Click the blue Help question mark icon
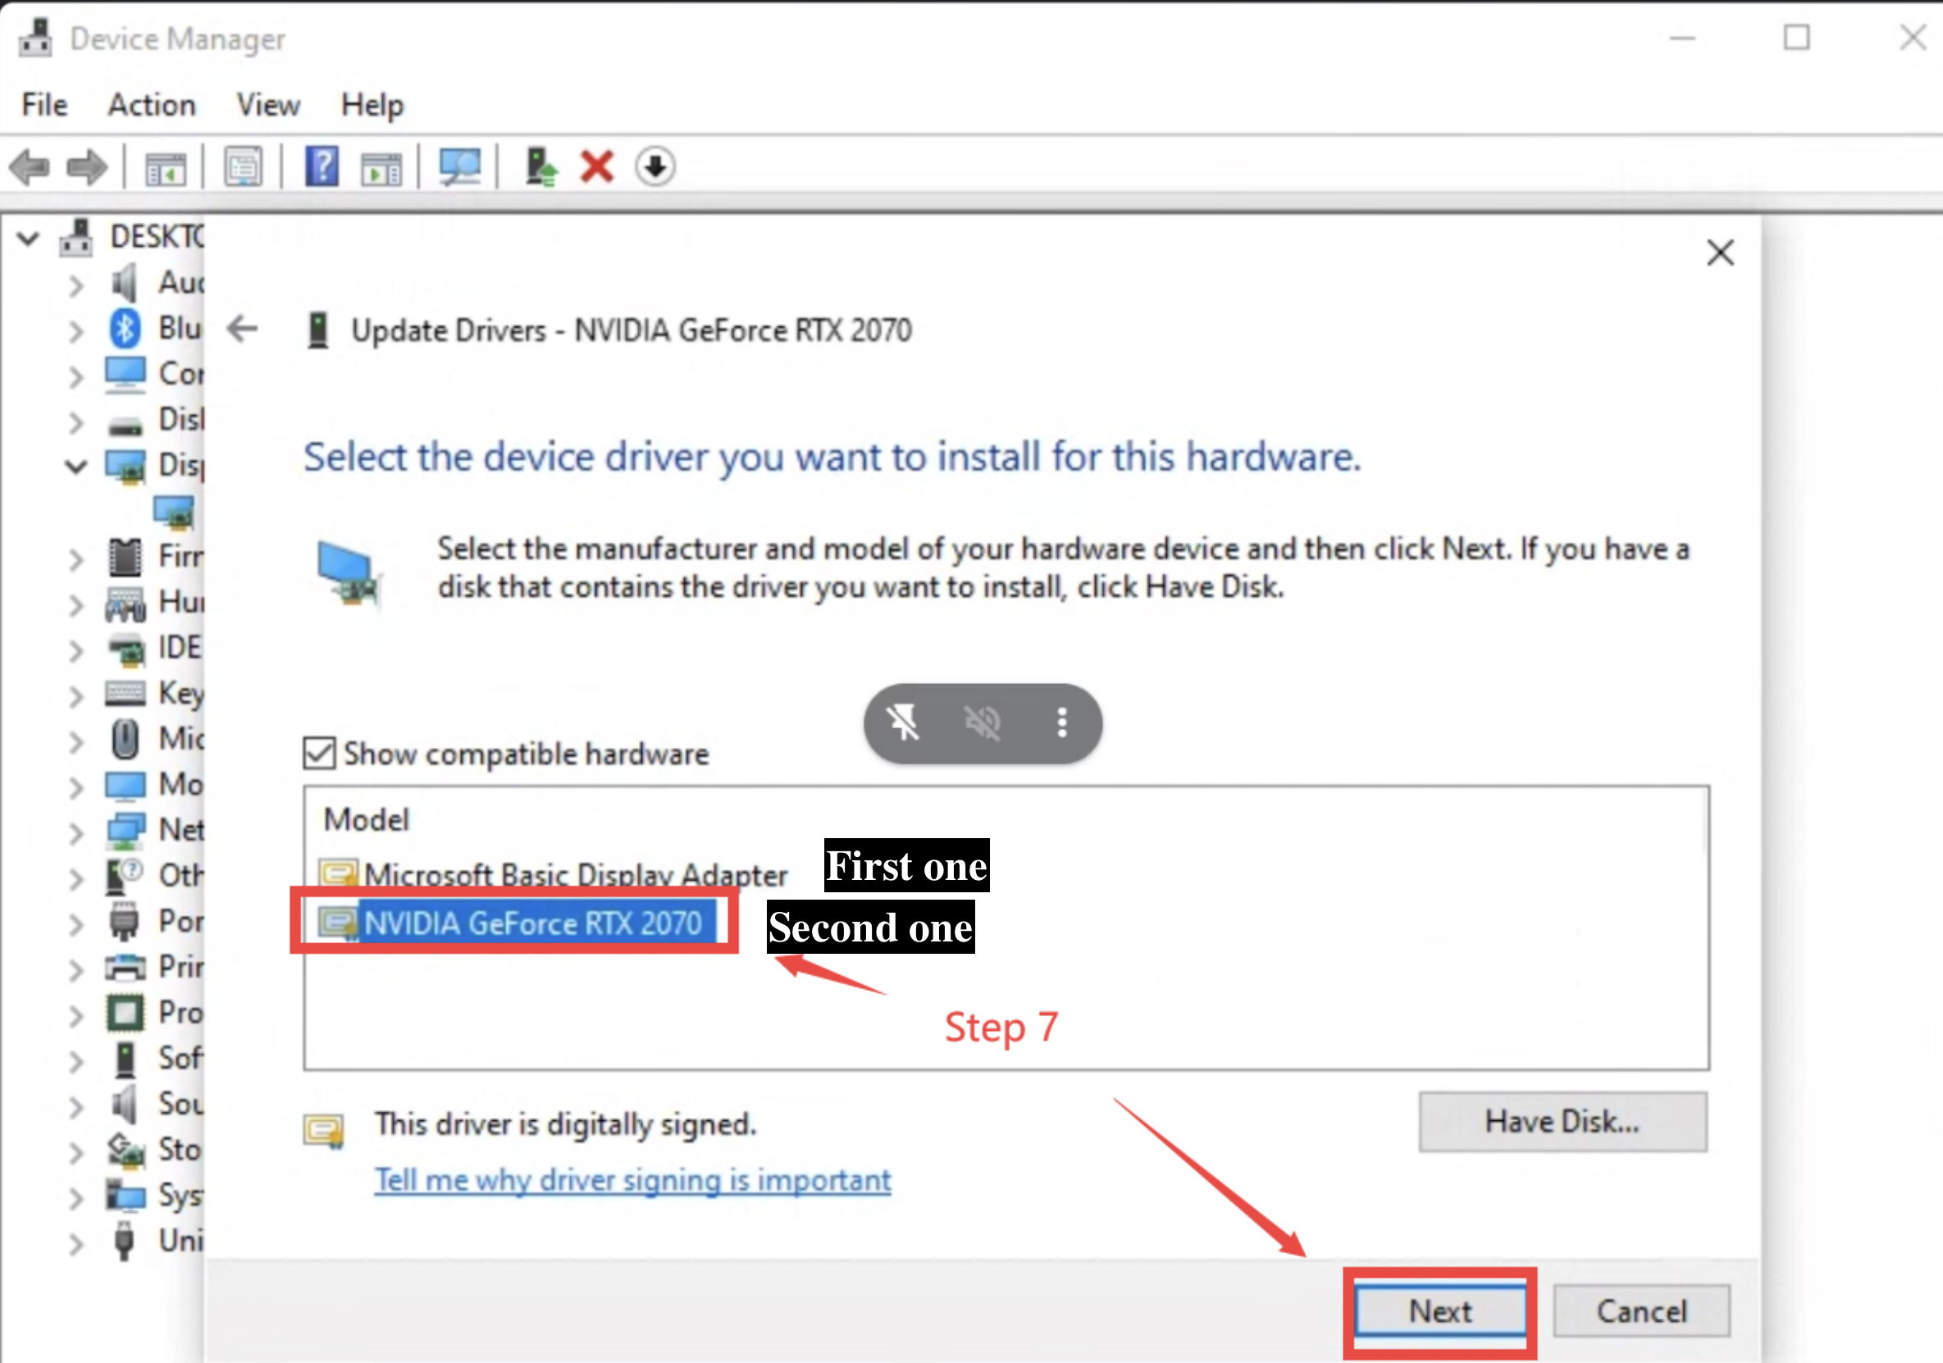1943x1363 pixels. pyautogui.click(x=322, y=166)
